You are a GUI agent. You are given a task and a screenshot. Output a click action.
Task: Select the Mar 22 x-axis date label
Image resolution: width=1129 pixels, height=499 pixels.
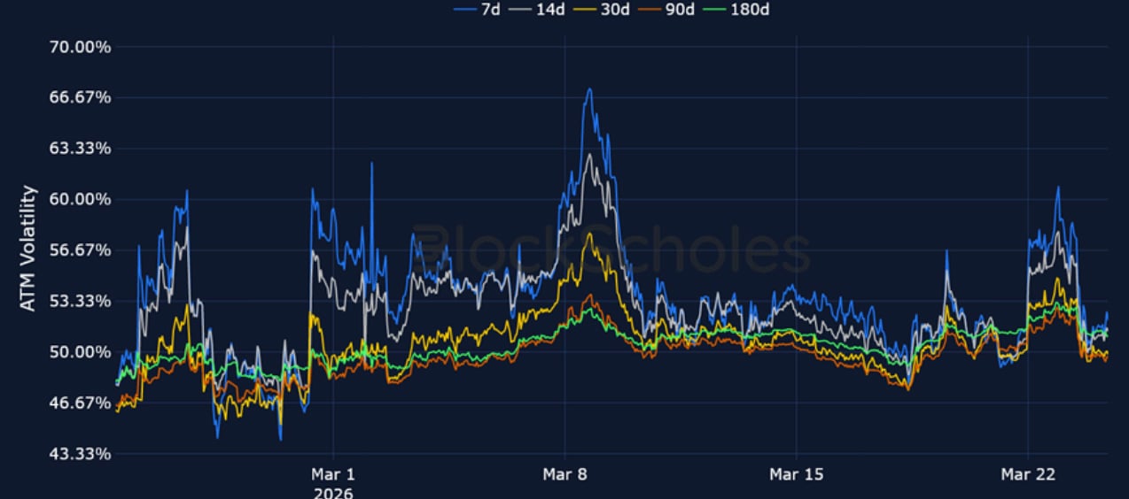point(1027,475)
